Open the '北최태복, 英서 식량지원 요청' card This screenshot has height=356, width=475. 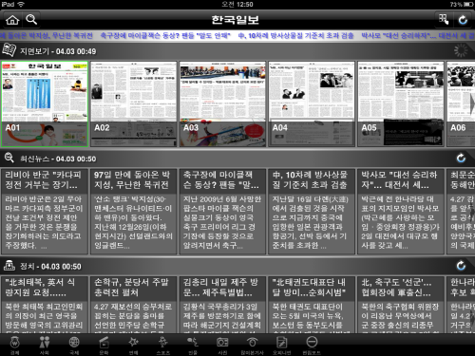[45, 305]
